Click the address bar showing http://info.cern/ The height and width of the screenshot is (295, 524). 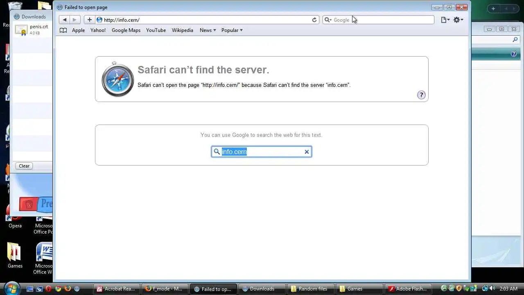tap(207, 20)
